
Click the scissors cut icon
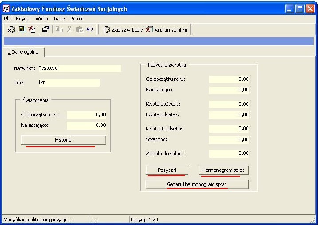pyautogui.click(x=69, y=29)
